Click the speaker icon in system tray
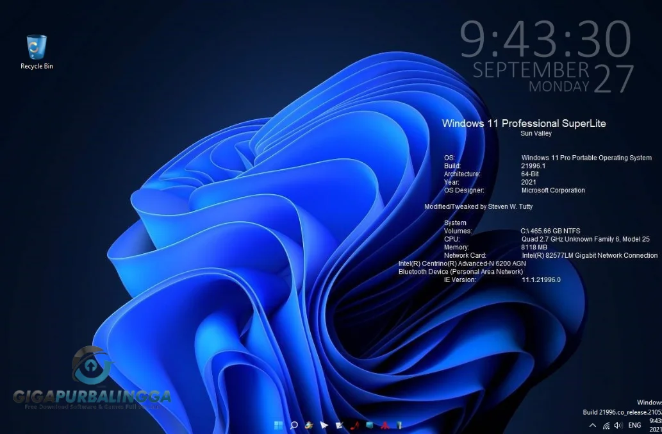662x434 pixels. click(618, 425)
